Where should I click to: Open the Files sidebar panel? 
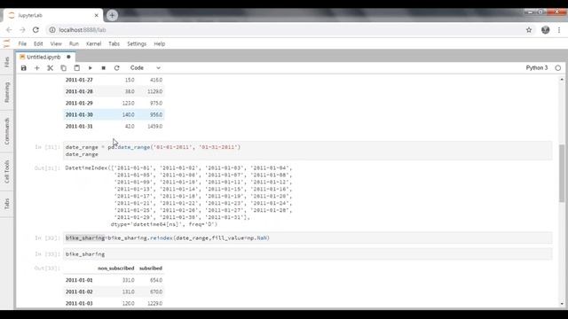coord(6,62)
